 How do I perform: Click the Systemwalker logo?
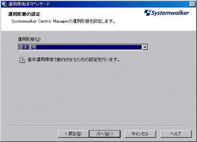166,13
